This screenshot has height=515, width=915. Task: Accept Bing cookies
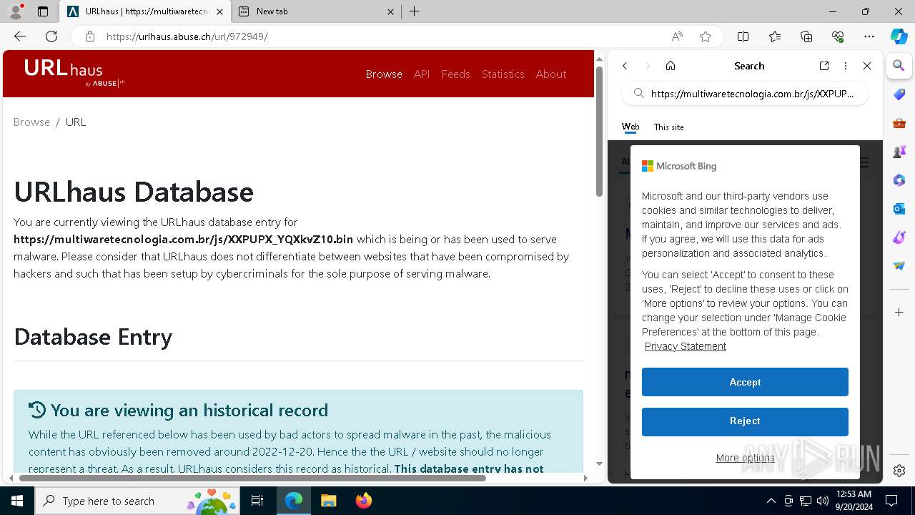pyautogui.click(x=745, y=382)
